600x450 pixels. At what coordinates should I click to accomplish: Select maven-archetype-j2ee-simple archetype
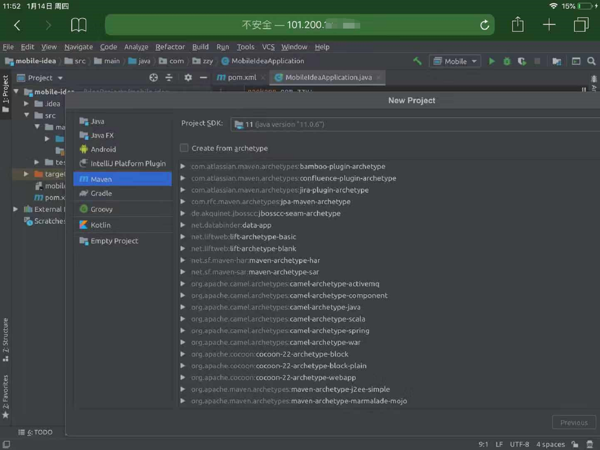(x=290, y=389)
